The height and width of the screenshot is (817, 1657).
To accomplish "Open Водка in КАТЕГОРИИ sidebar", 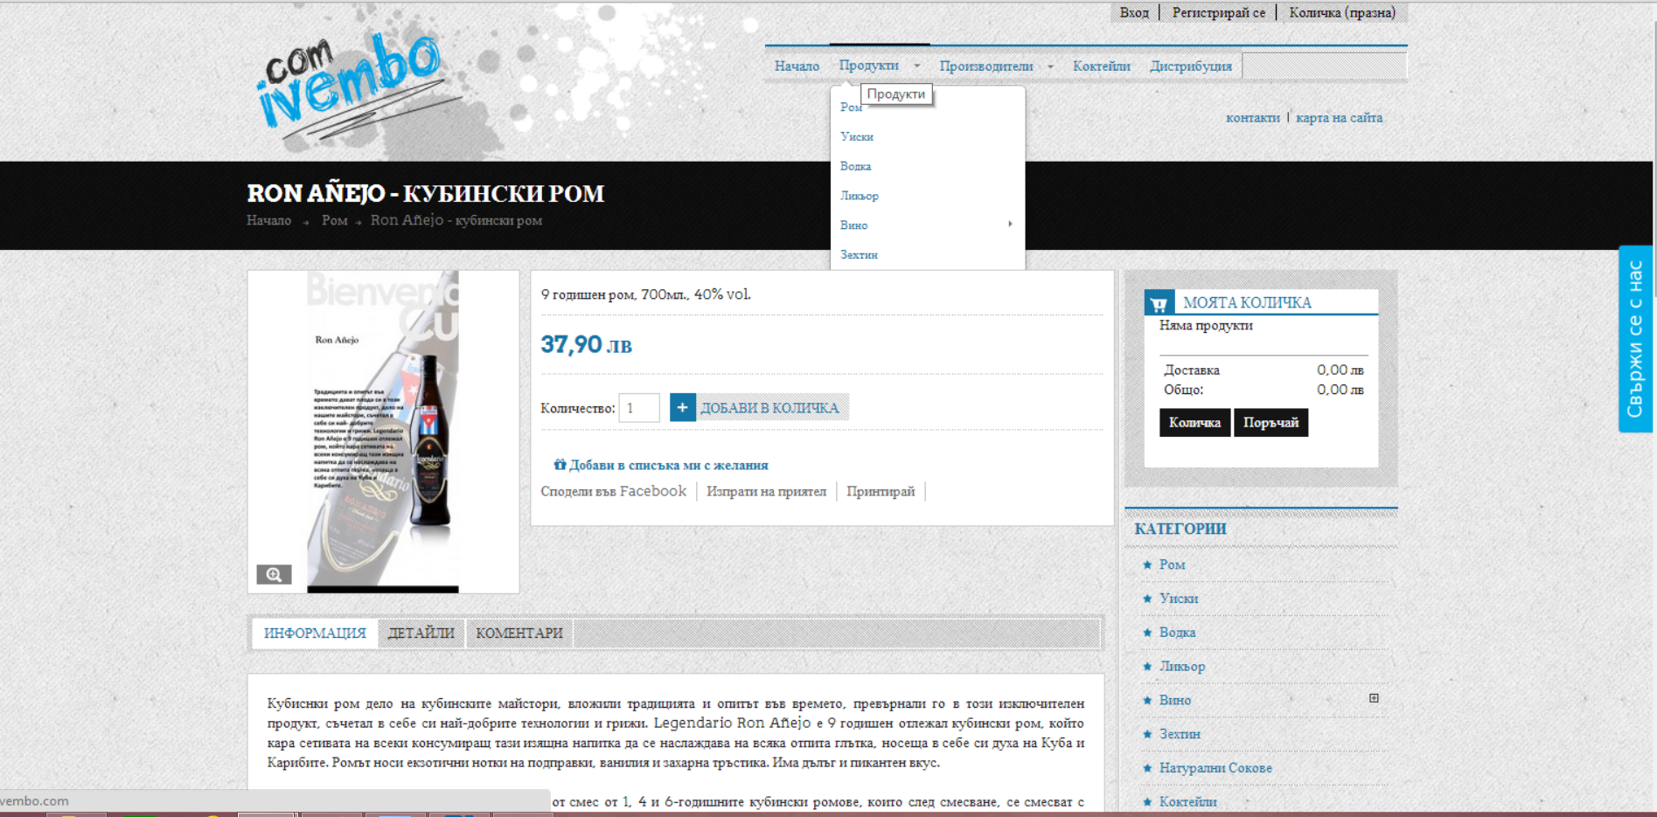I will coord(1177,633).
